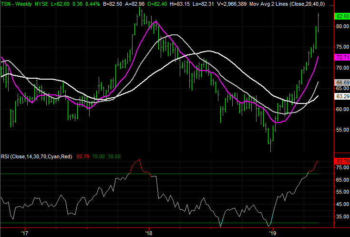Jump to the '18 year marker
The width and height of the screenshot is (350, 237).
tap(149, 233)
